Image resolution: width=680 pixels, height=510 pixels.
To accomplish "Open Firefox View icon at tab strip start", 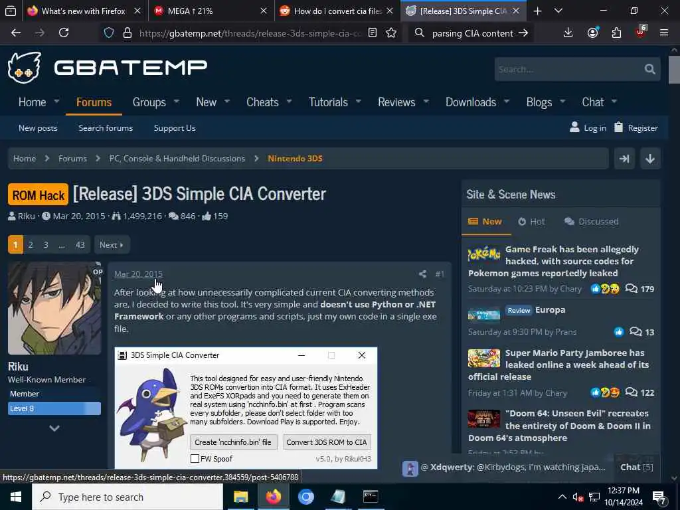I will pyautogui.click(x=11, y=11).
